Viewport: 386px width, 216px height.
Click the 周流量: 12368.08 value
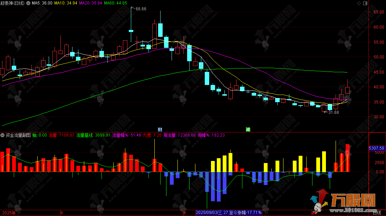click(x=180, y=135)
